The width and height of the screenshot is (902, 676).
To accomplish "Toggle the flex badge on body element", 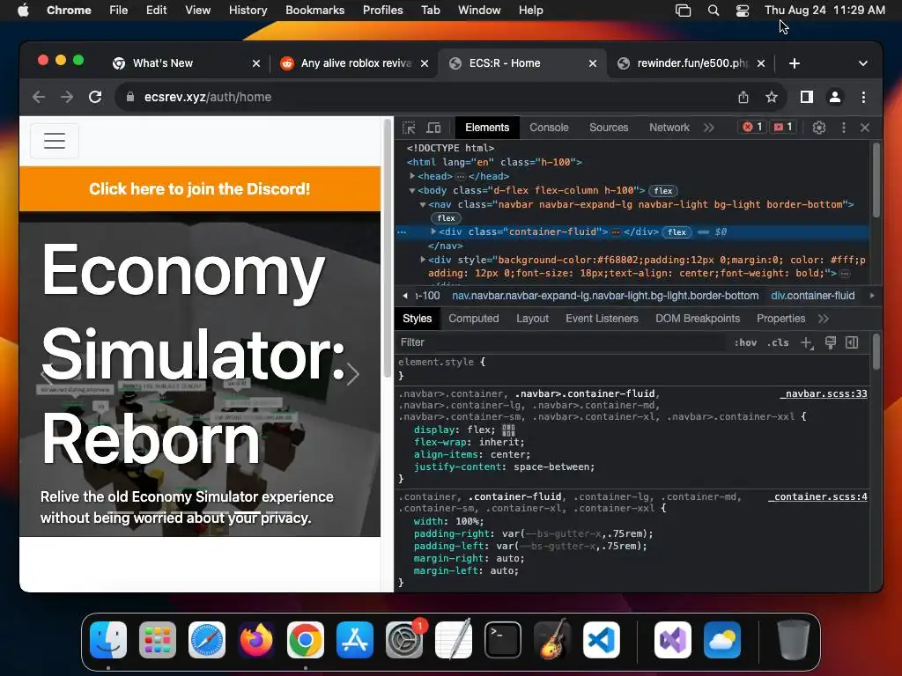I will click(662, 191).
